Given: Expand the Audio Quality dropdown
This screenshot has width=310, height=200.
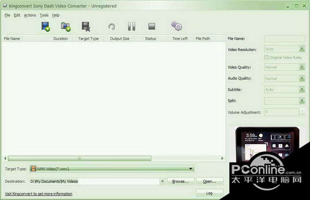Looking at the screenshot, I should tap(302, 78).
